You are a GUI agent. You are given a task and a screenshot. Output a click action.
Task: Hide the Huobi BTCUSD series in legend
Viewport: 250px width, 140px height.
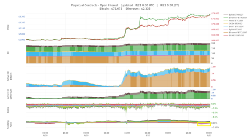click(x=233, y=21)
